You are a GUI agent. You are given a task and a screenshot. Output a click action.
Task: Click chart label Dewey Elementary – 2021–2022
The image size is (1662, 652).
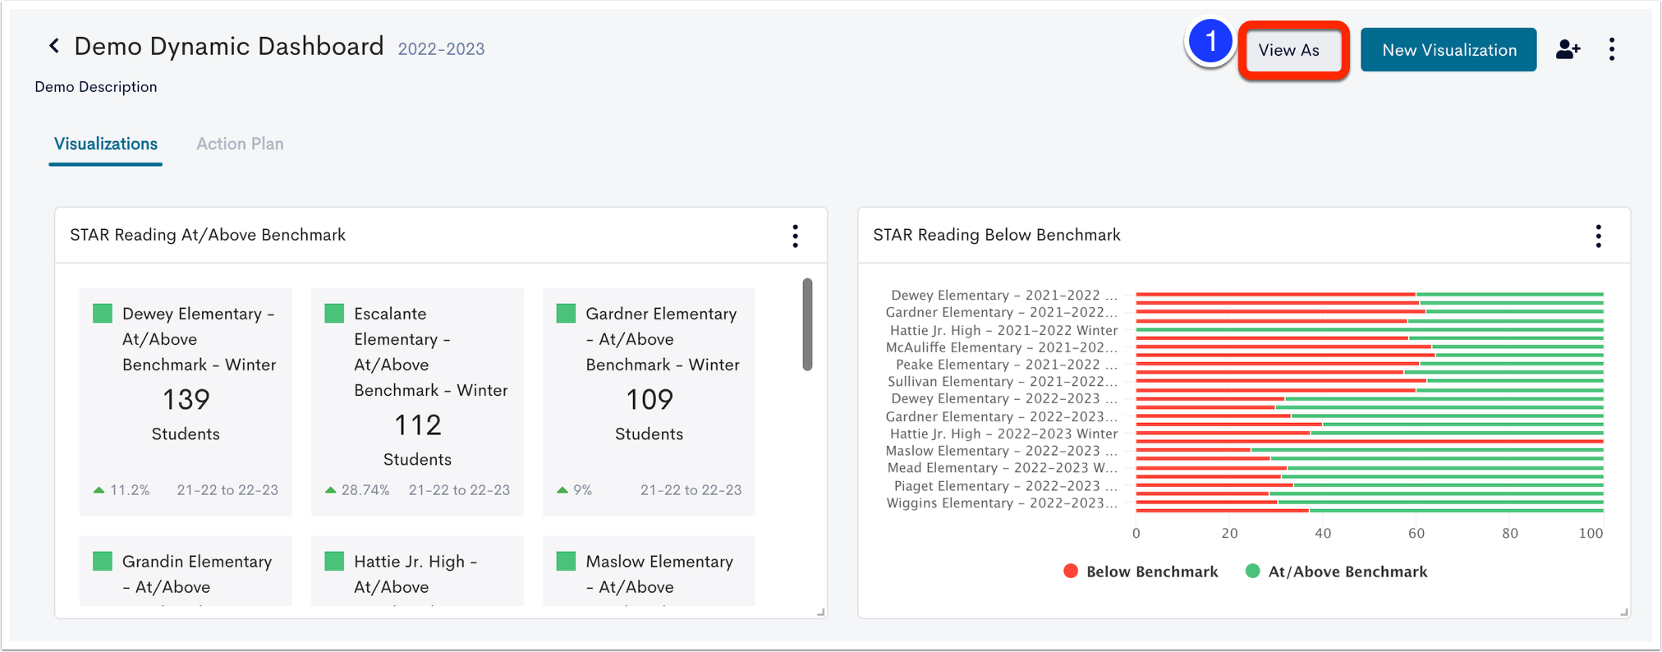1003,295
